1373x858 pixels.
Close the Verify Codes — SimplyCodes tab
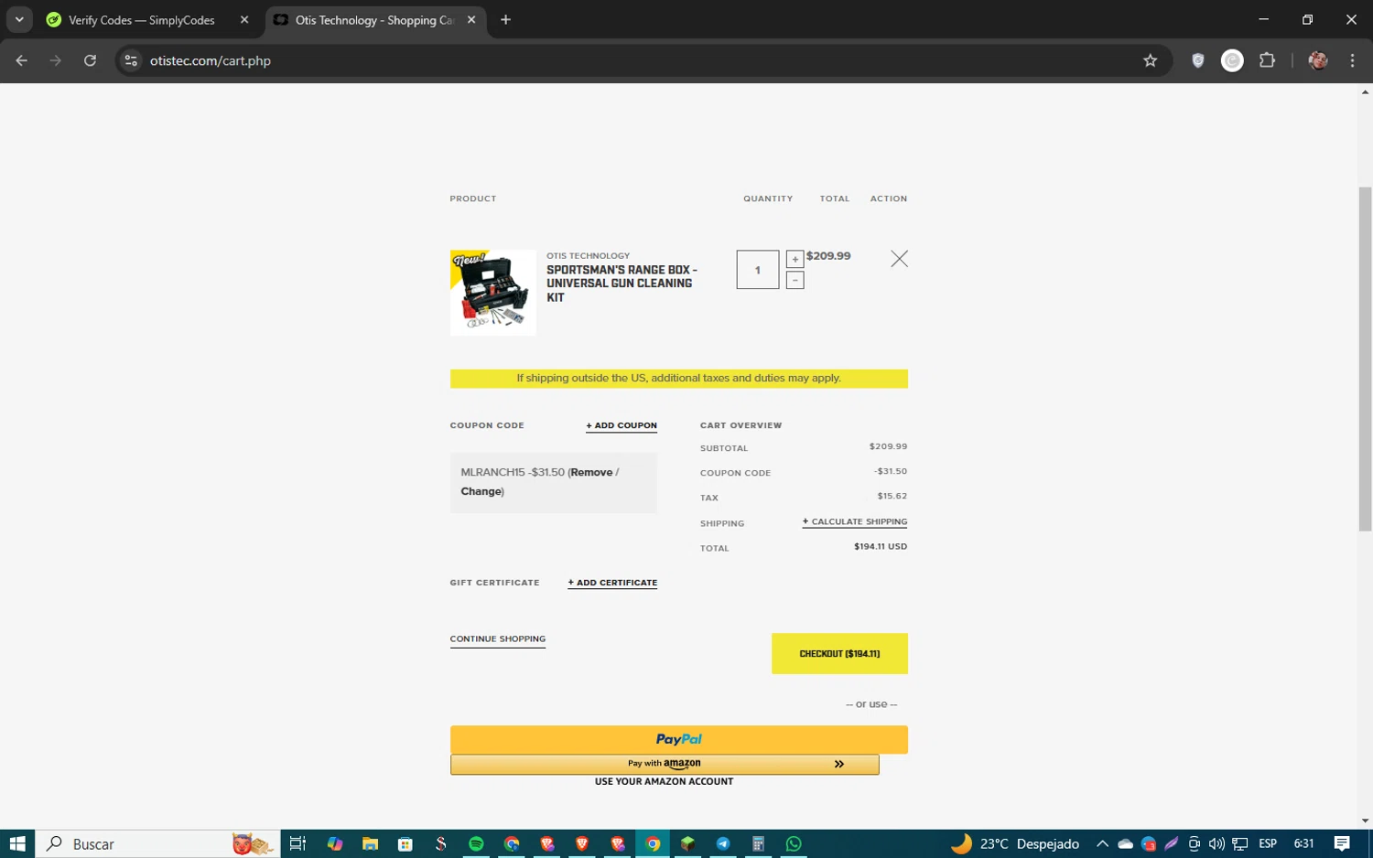[244, 20]
